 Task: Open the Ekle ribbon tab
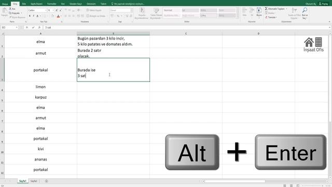[24, 4]
